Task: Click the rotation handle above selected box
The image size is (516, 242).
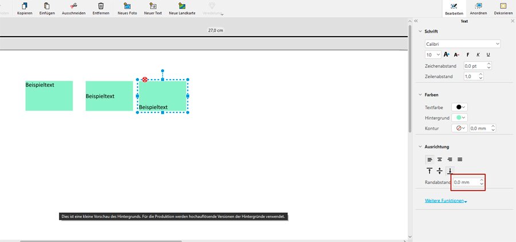Action: coord(163,71)
